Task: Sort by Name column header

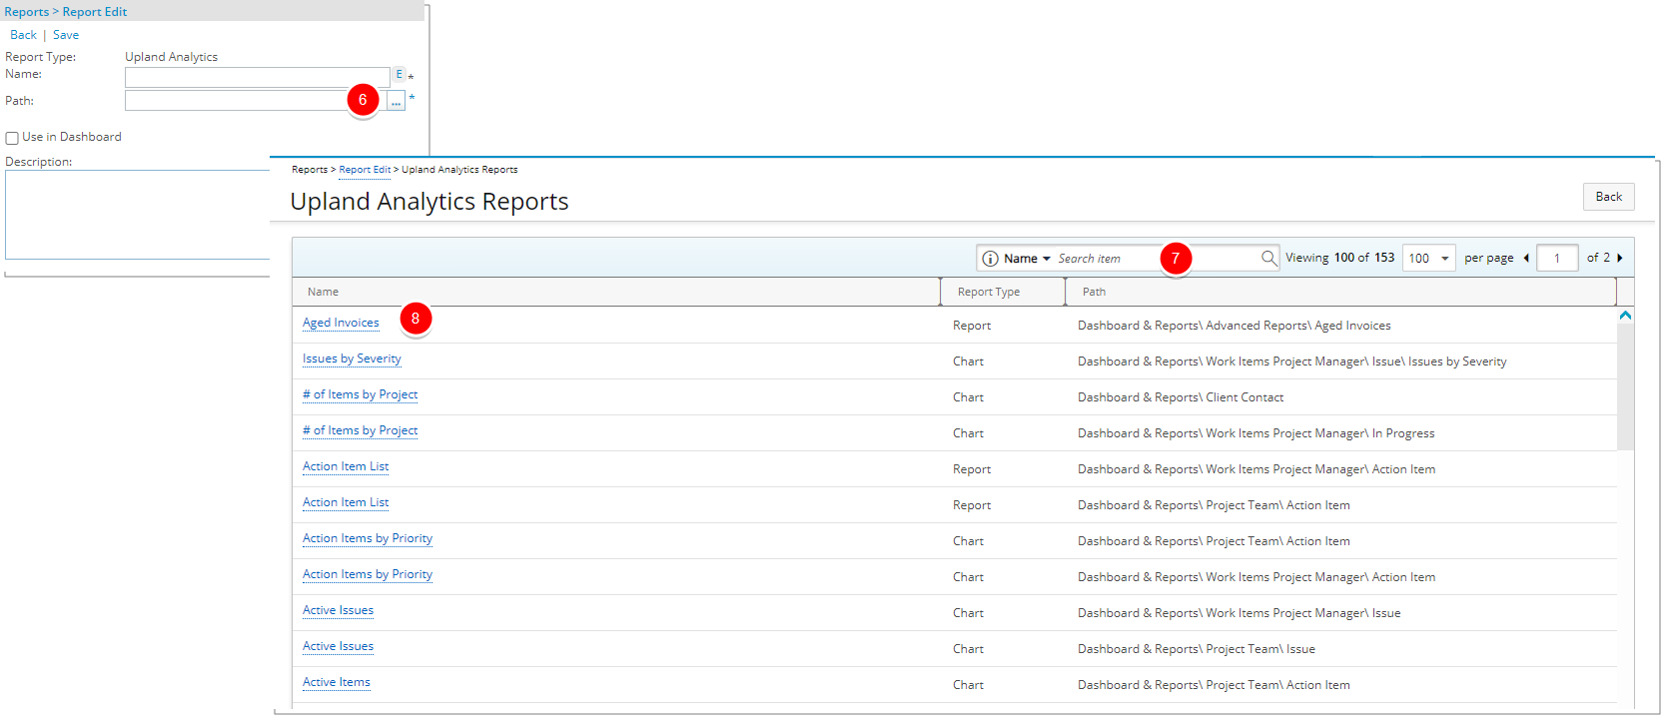Action: (323, 292)
